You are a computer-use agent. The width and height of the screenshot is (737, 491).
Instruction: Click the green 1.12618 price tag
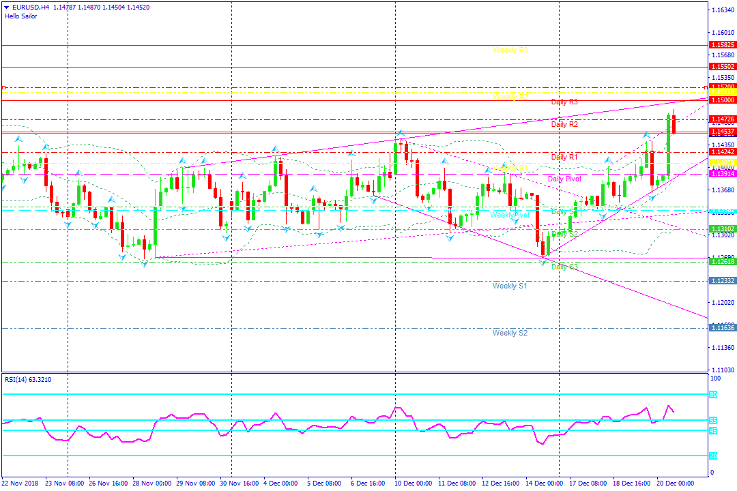pos(723,262)
